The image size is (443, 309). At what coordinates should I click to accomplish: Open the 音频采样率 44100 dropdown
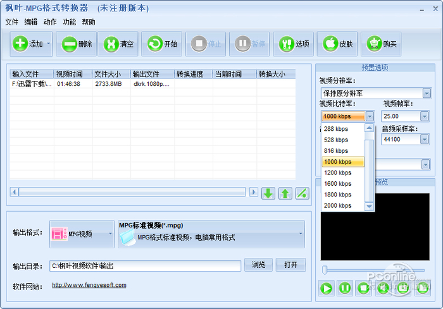click(x=425, y=139)
